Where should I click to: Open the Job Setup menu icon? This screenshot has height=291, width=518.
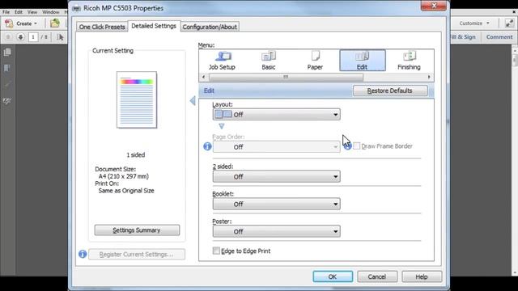click(x=222, y=61)
